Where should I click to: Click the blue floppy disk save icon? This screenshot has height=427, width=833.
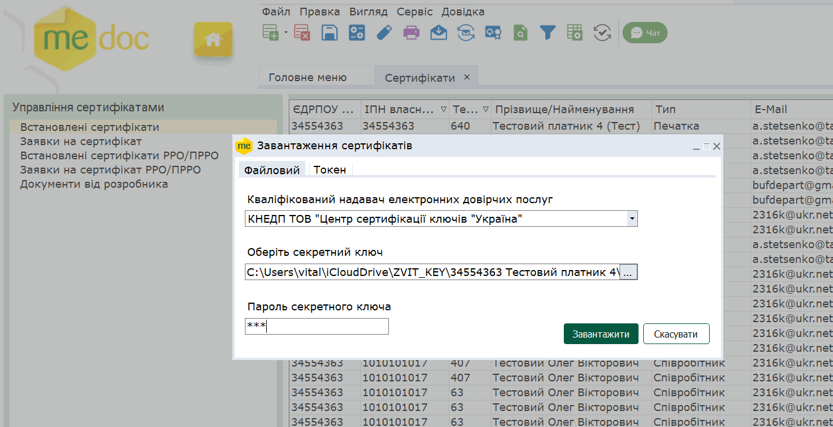[x=330, y=33]
